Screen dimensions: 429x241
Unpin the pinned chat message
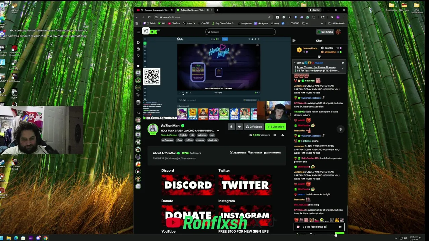pyautogui.click(x=343, y=63)
